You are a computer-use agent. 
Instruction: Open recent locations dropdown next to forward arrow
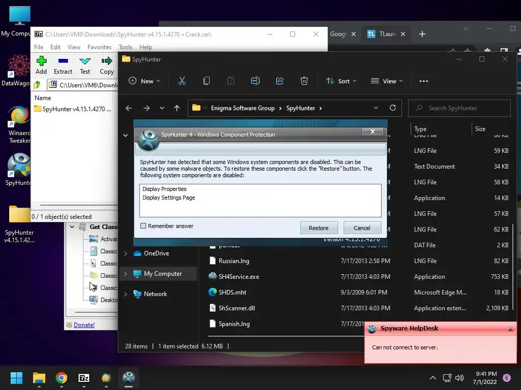pos(162,108)
